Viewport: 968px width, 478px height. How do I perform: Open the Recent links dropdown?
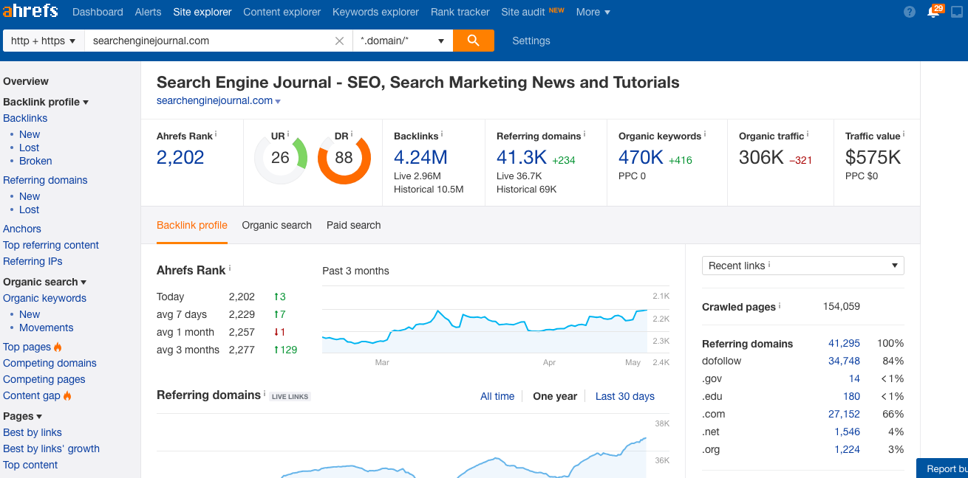coord(802,266)
